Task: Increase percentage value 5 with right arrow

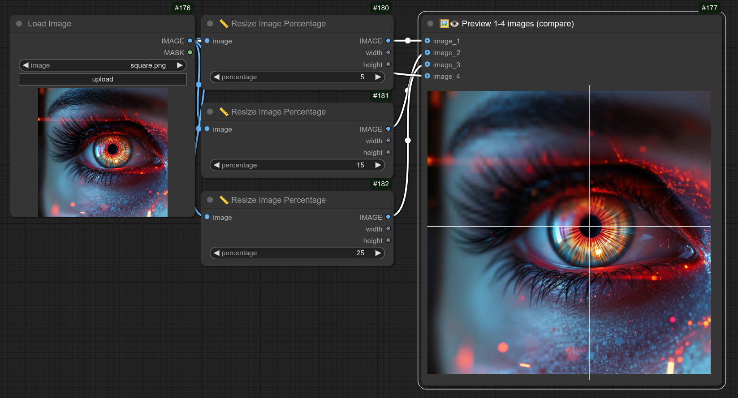Action: (x=378, y=77)
